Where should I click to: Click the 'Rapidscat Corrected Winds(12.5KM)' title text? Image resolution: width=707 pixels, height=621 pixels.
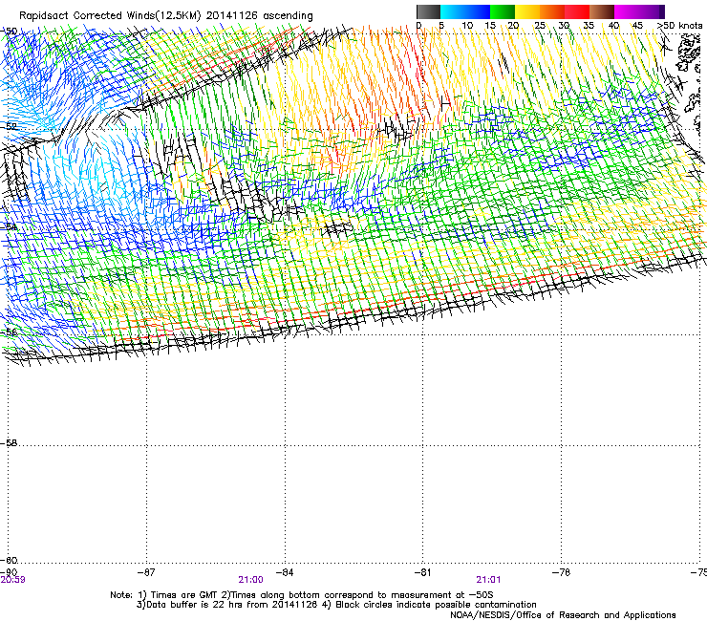click(x=110, y=15)
